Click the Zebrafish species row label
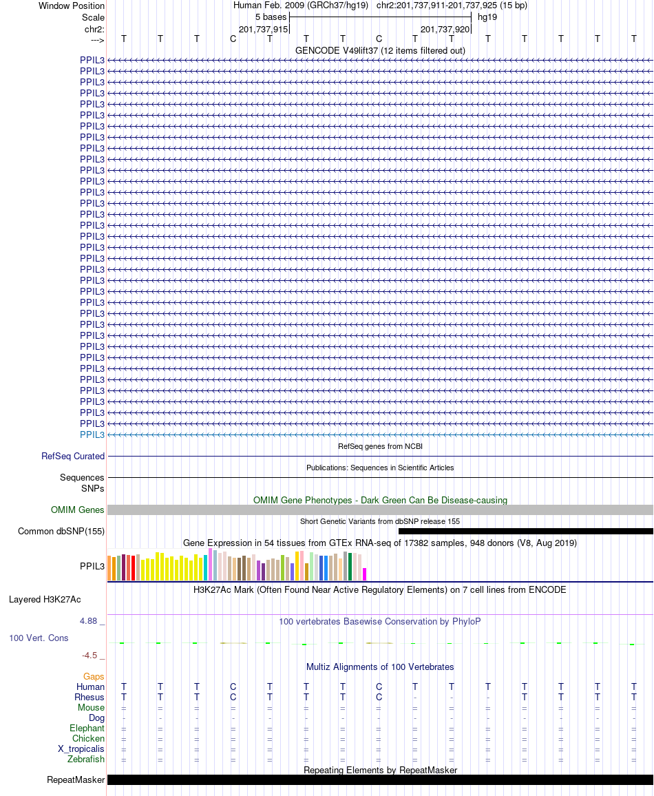 pyautogui.click(x=86, y=759)
